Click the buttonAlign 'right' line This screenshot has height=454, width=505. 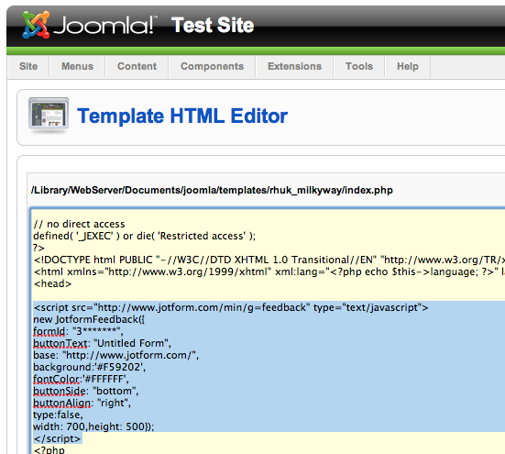(x=82, y=403)
